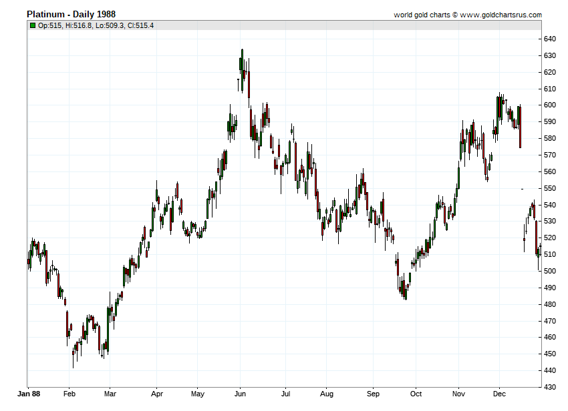Click the goldchartsrus.com attribution text
This screenshot has width=568, height=411.
pos(468,15)
